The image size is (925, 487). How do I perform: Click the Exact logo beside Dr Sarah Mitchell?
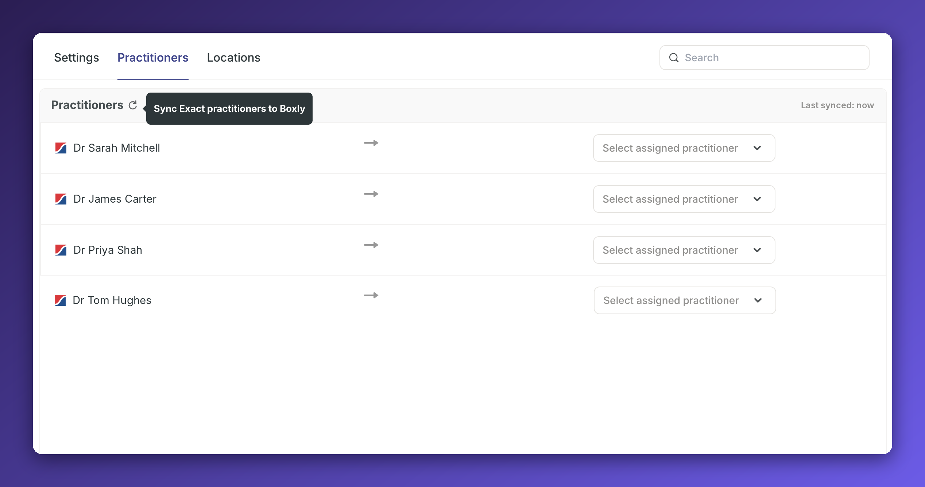point(61,148)
